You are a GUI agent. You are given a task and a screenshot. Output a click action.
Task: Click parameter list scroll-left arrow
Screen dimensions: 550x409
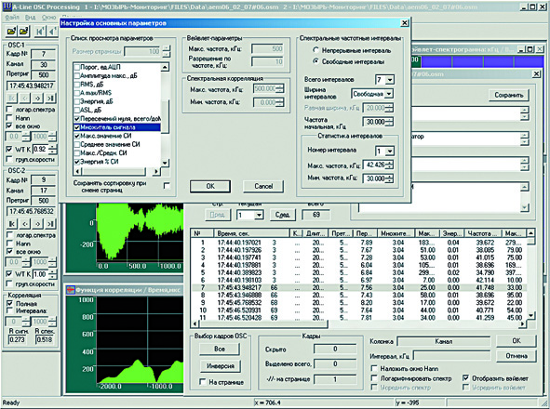tap(77, 172)
